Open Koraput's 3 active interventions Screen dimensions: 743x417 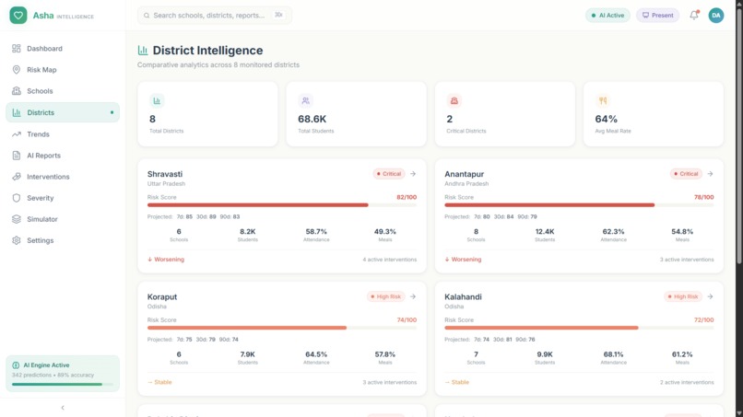point(390,382)
